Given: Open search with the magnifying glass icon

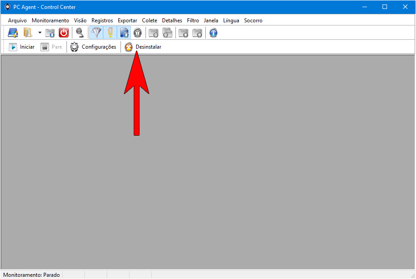Looking at the screenshot, I should 80,33.
